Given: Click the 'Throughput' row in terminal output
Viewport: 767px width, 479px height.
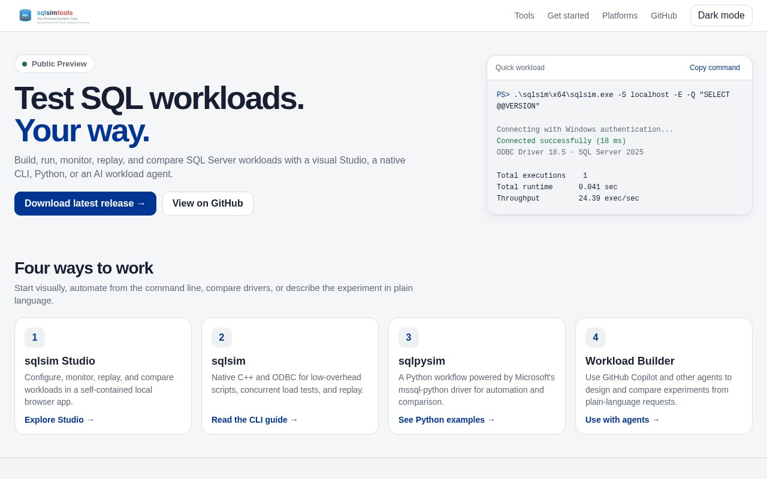Looking at the screenshot, I should tap(568, 199).
